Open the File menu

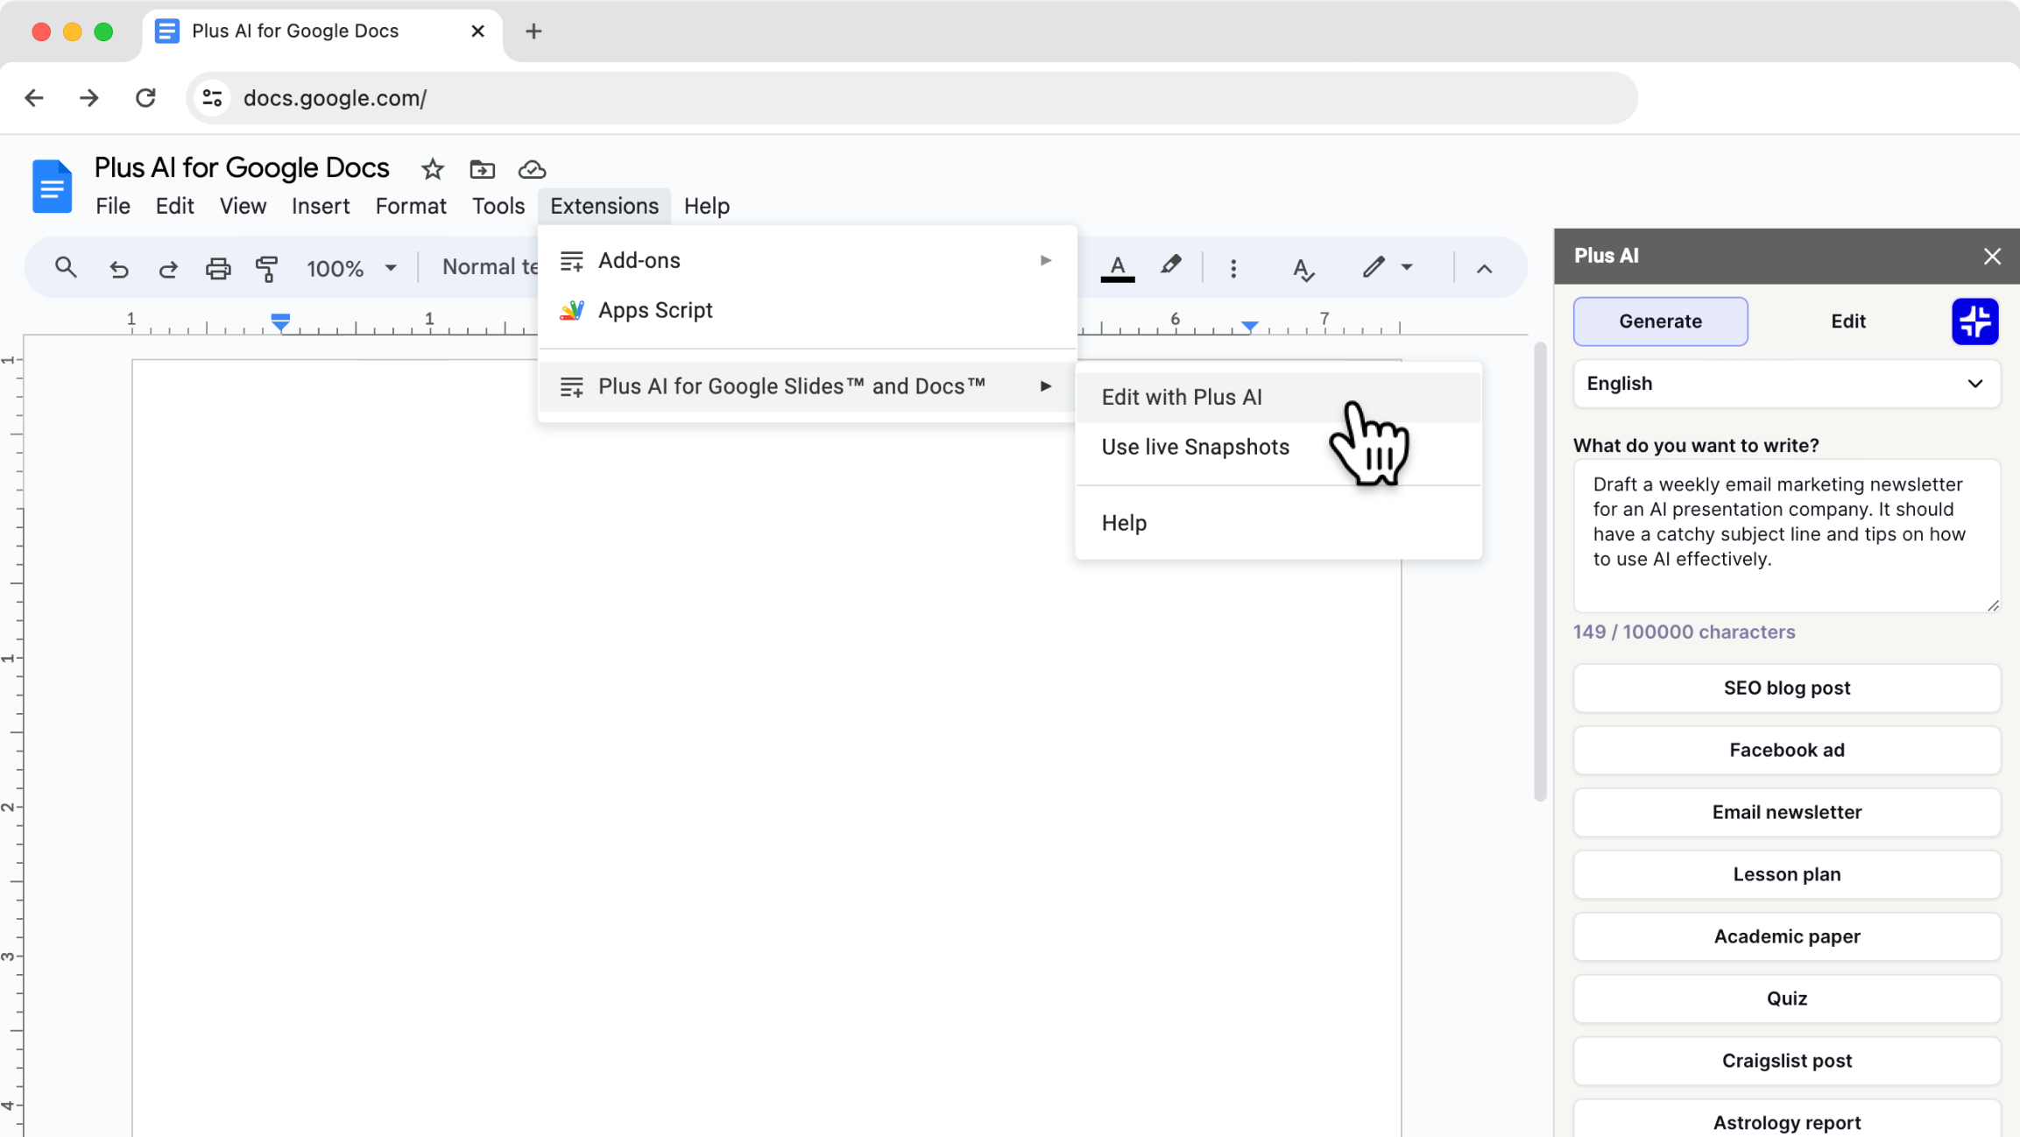[x=112, y=206]
